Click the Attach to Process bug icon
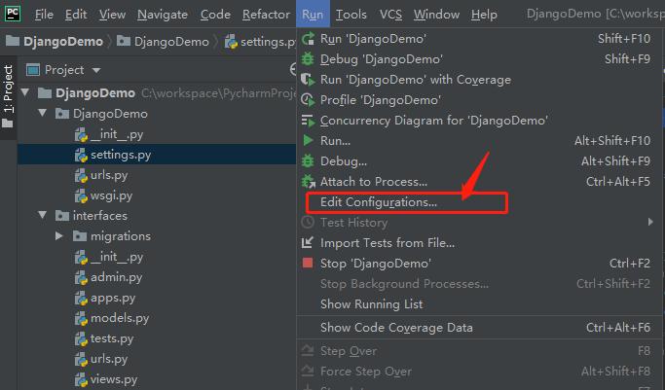Viewport: 665px width, 390px height. pyautogui.click(x=308, y=182)
